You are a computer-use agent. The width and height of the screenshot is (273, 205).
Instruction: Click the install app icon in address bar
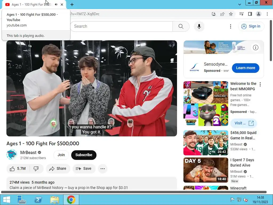pyautogui.click(x=214, y=14)
